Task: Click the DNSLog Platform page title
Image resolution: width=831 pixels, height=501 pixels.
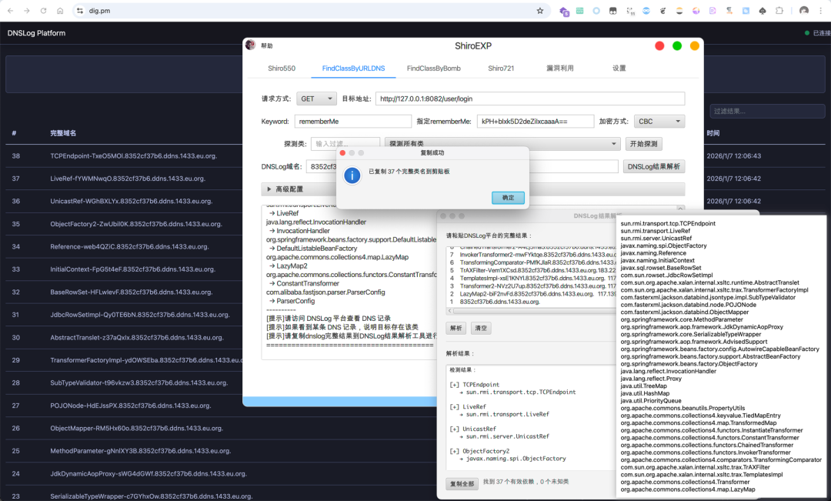Action: pos(37,33)
